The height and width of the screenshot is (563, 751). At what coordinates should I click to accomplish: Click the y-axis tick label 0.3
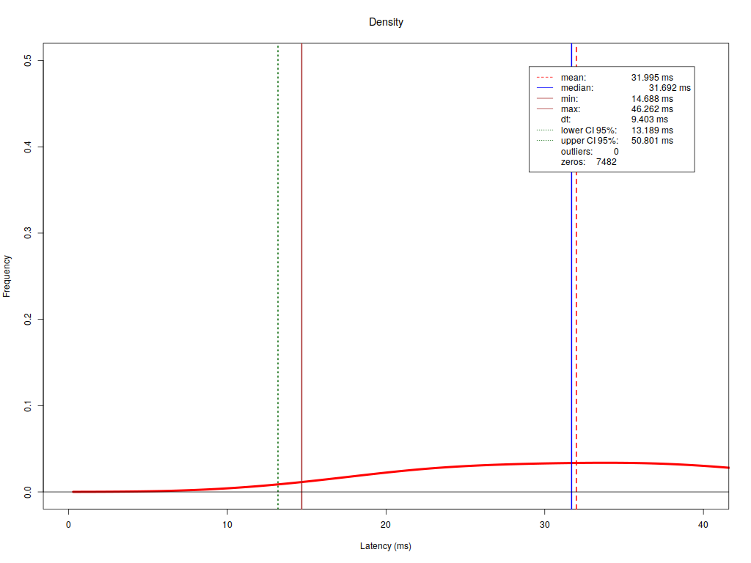[27, 233]
